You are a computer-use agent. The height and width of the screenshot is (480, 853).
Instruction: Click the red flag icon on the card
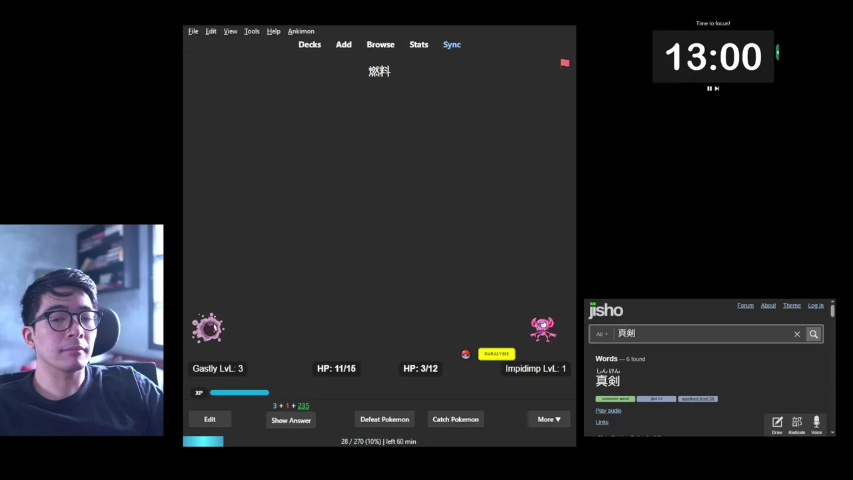(x=565, y=63)
